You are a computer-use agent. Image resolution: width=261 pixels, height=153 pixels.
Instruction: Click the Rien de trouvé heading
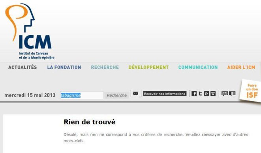point(90,122)
